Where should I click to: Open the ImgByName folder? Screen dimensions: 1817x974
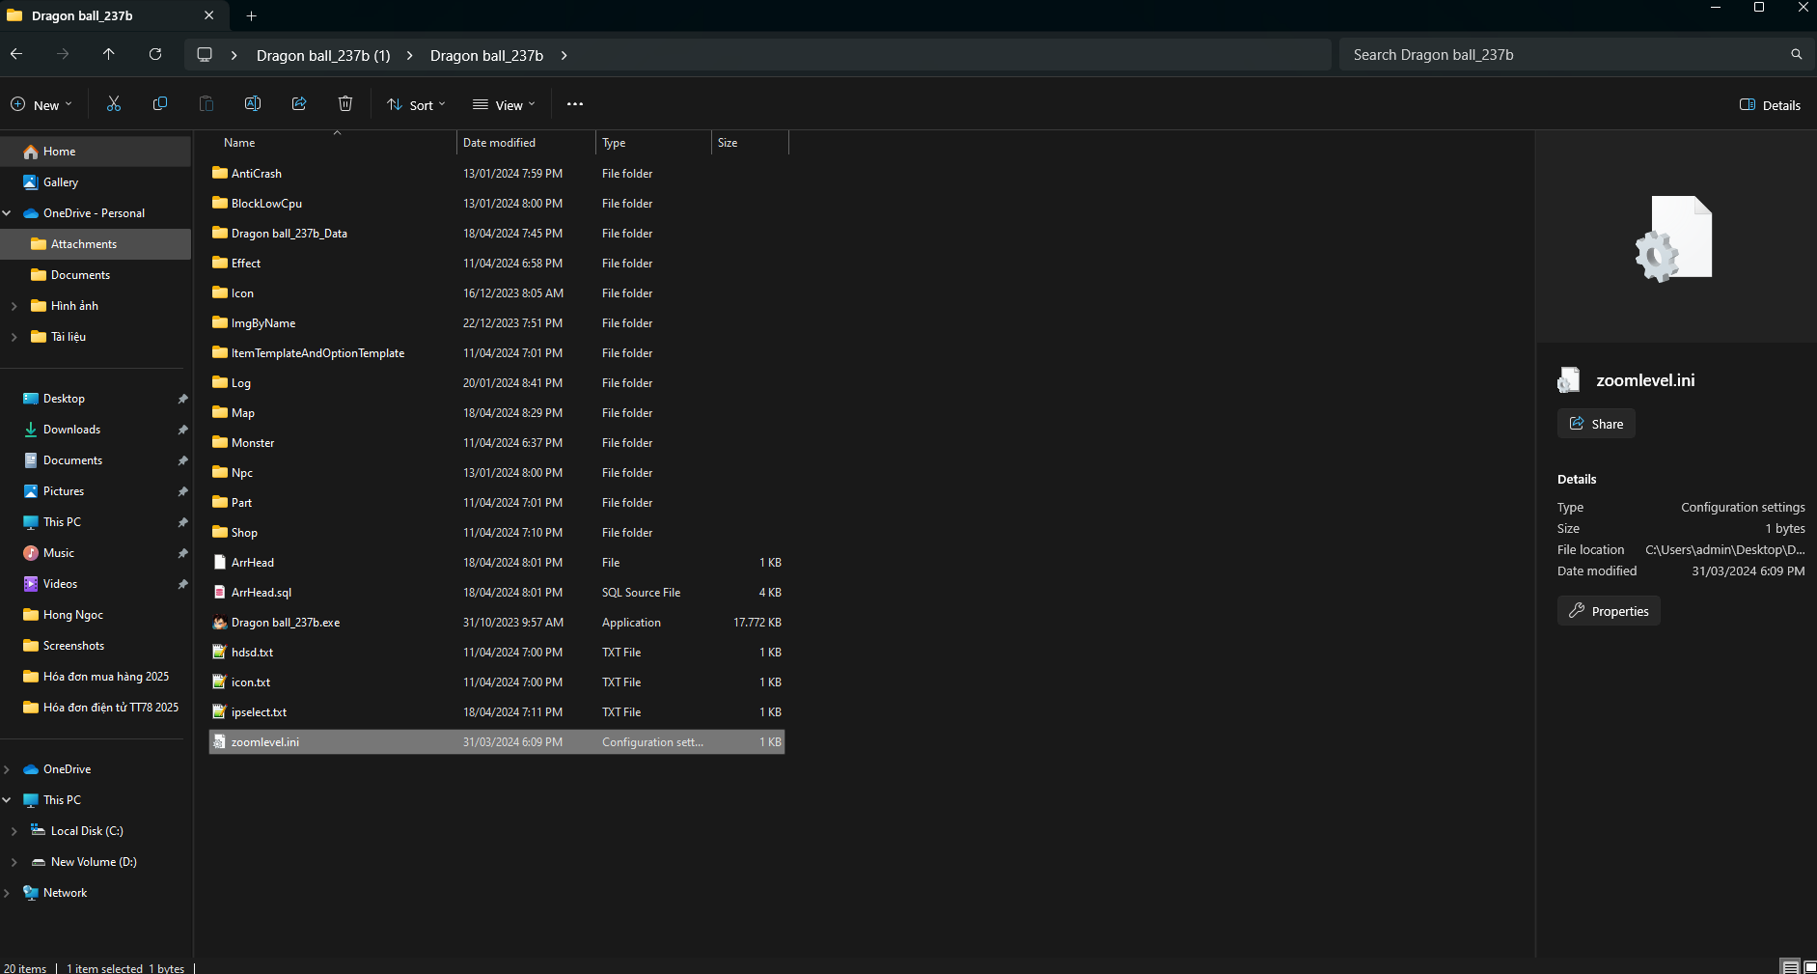pyautogui.click(x=496, y=323)
